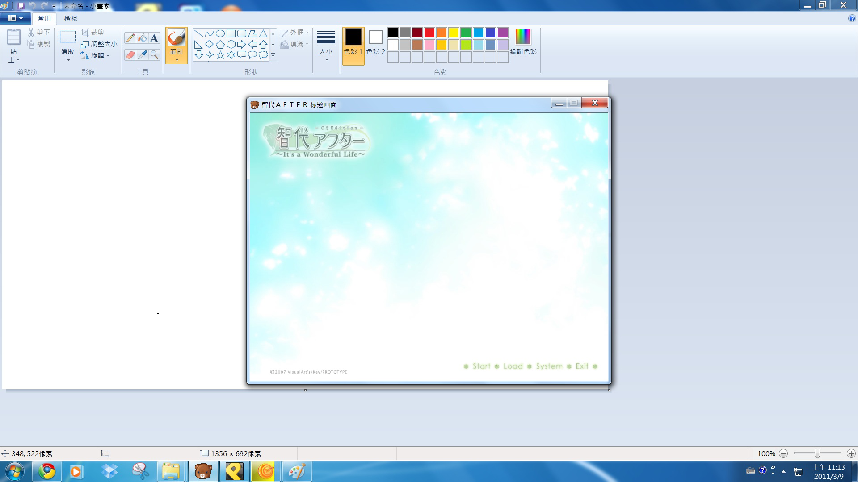Click the Save icon in quick access toolbar
This screenshot has height=482, width=858.
pyautogui.click(x=21, y=6)
